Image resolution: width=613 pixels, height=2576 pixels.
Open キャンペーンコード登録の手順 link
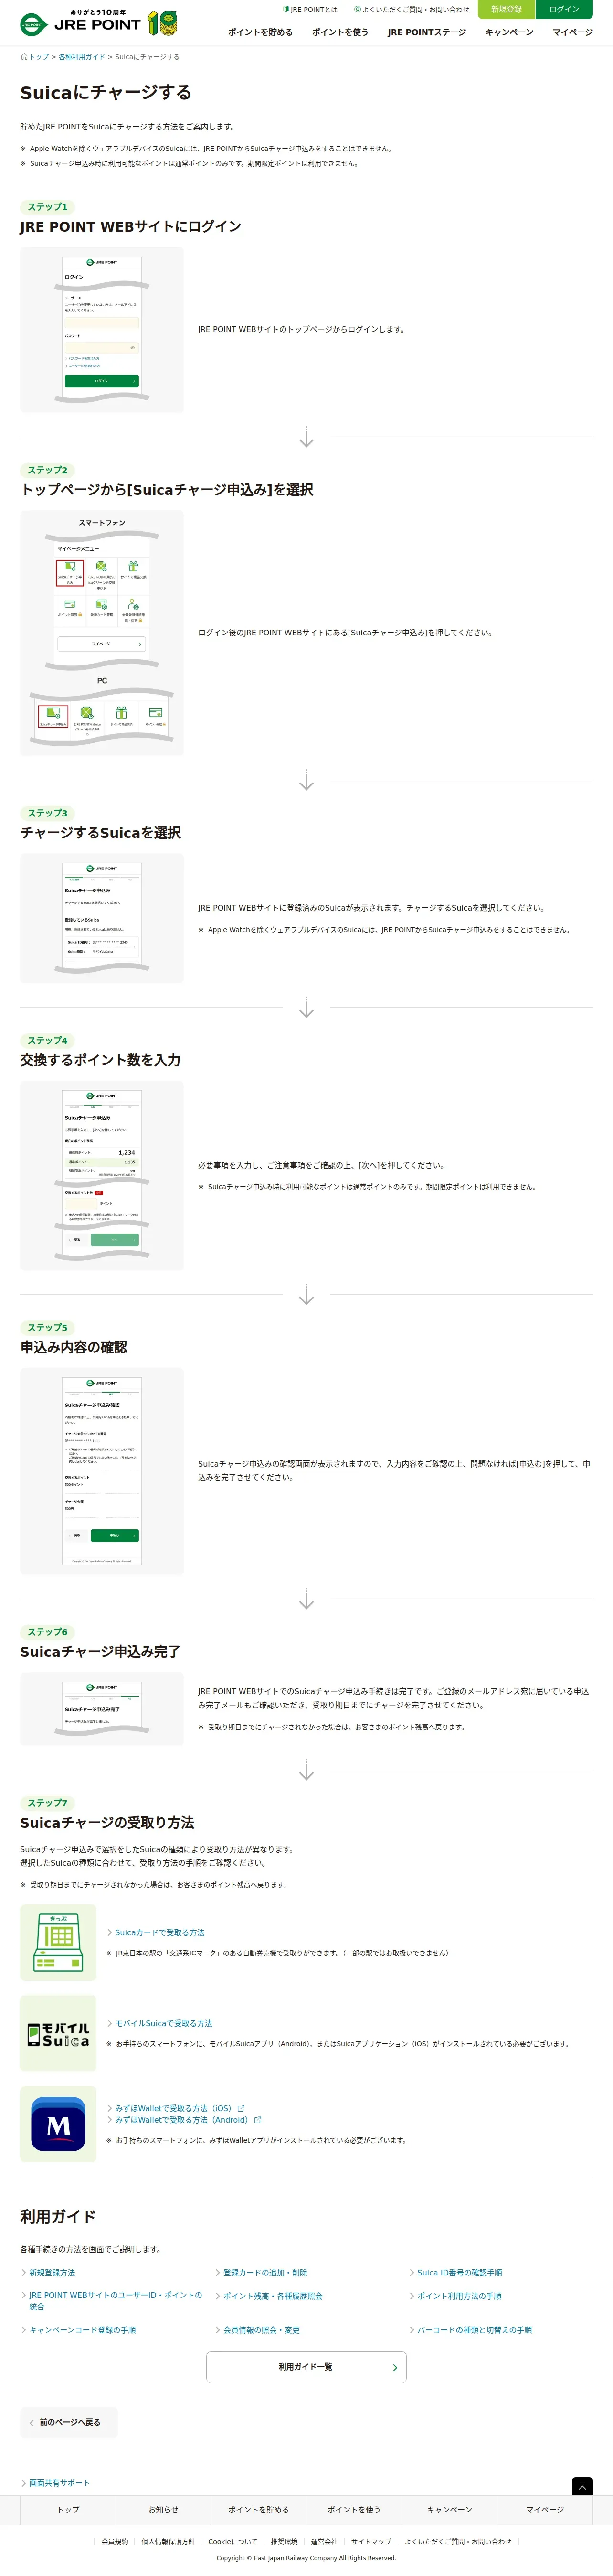click(x=82, y=2330)
